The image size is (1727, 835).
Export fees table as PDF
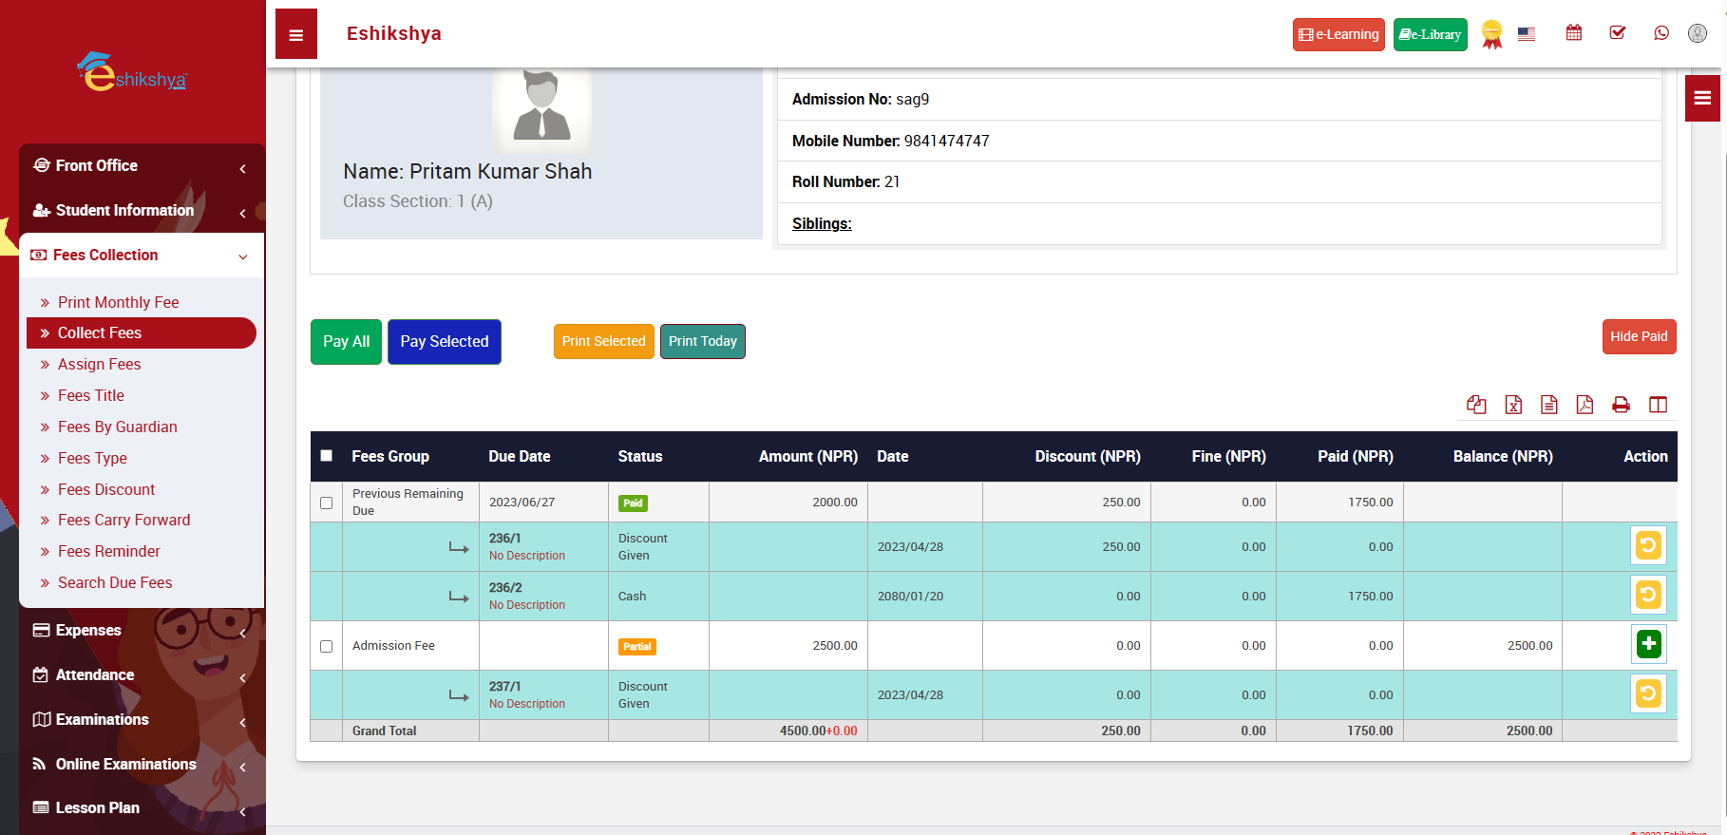[x=1585, y=405]
